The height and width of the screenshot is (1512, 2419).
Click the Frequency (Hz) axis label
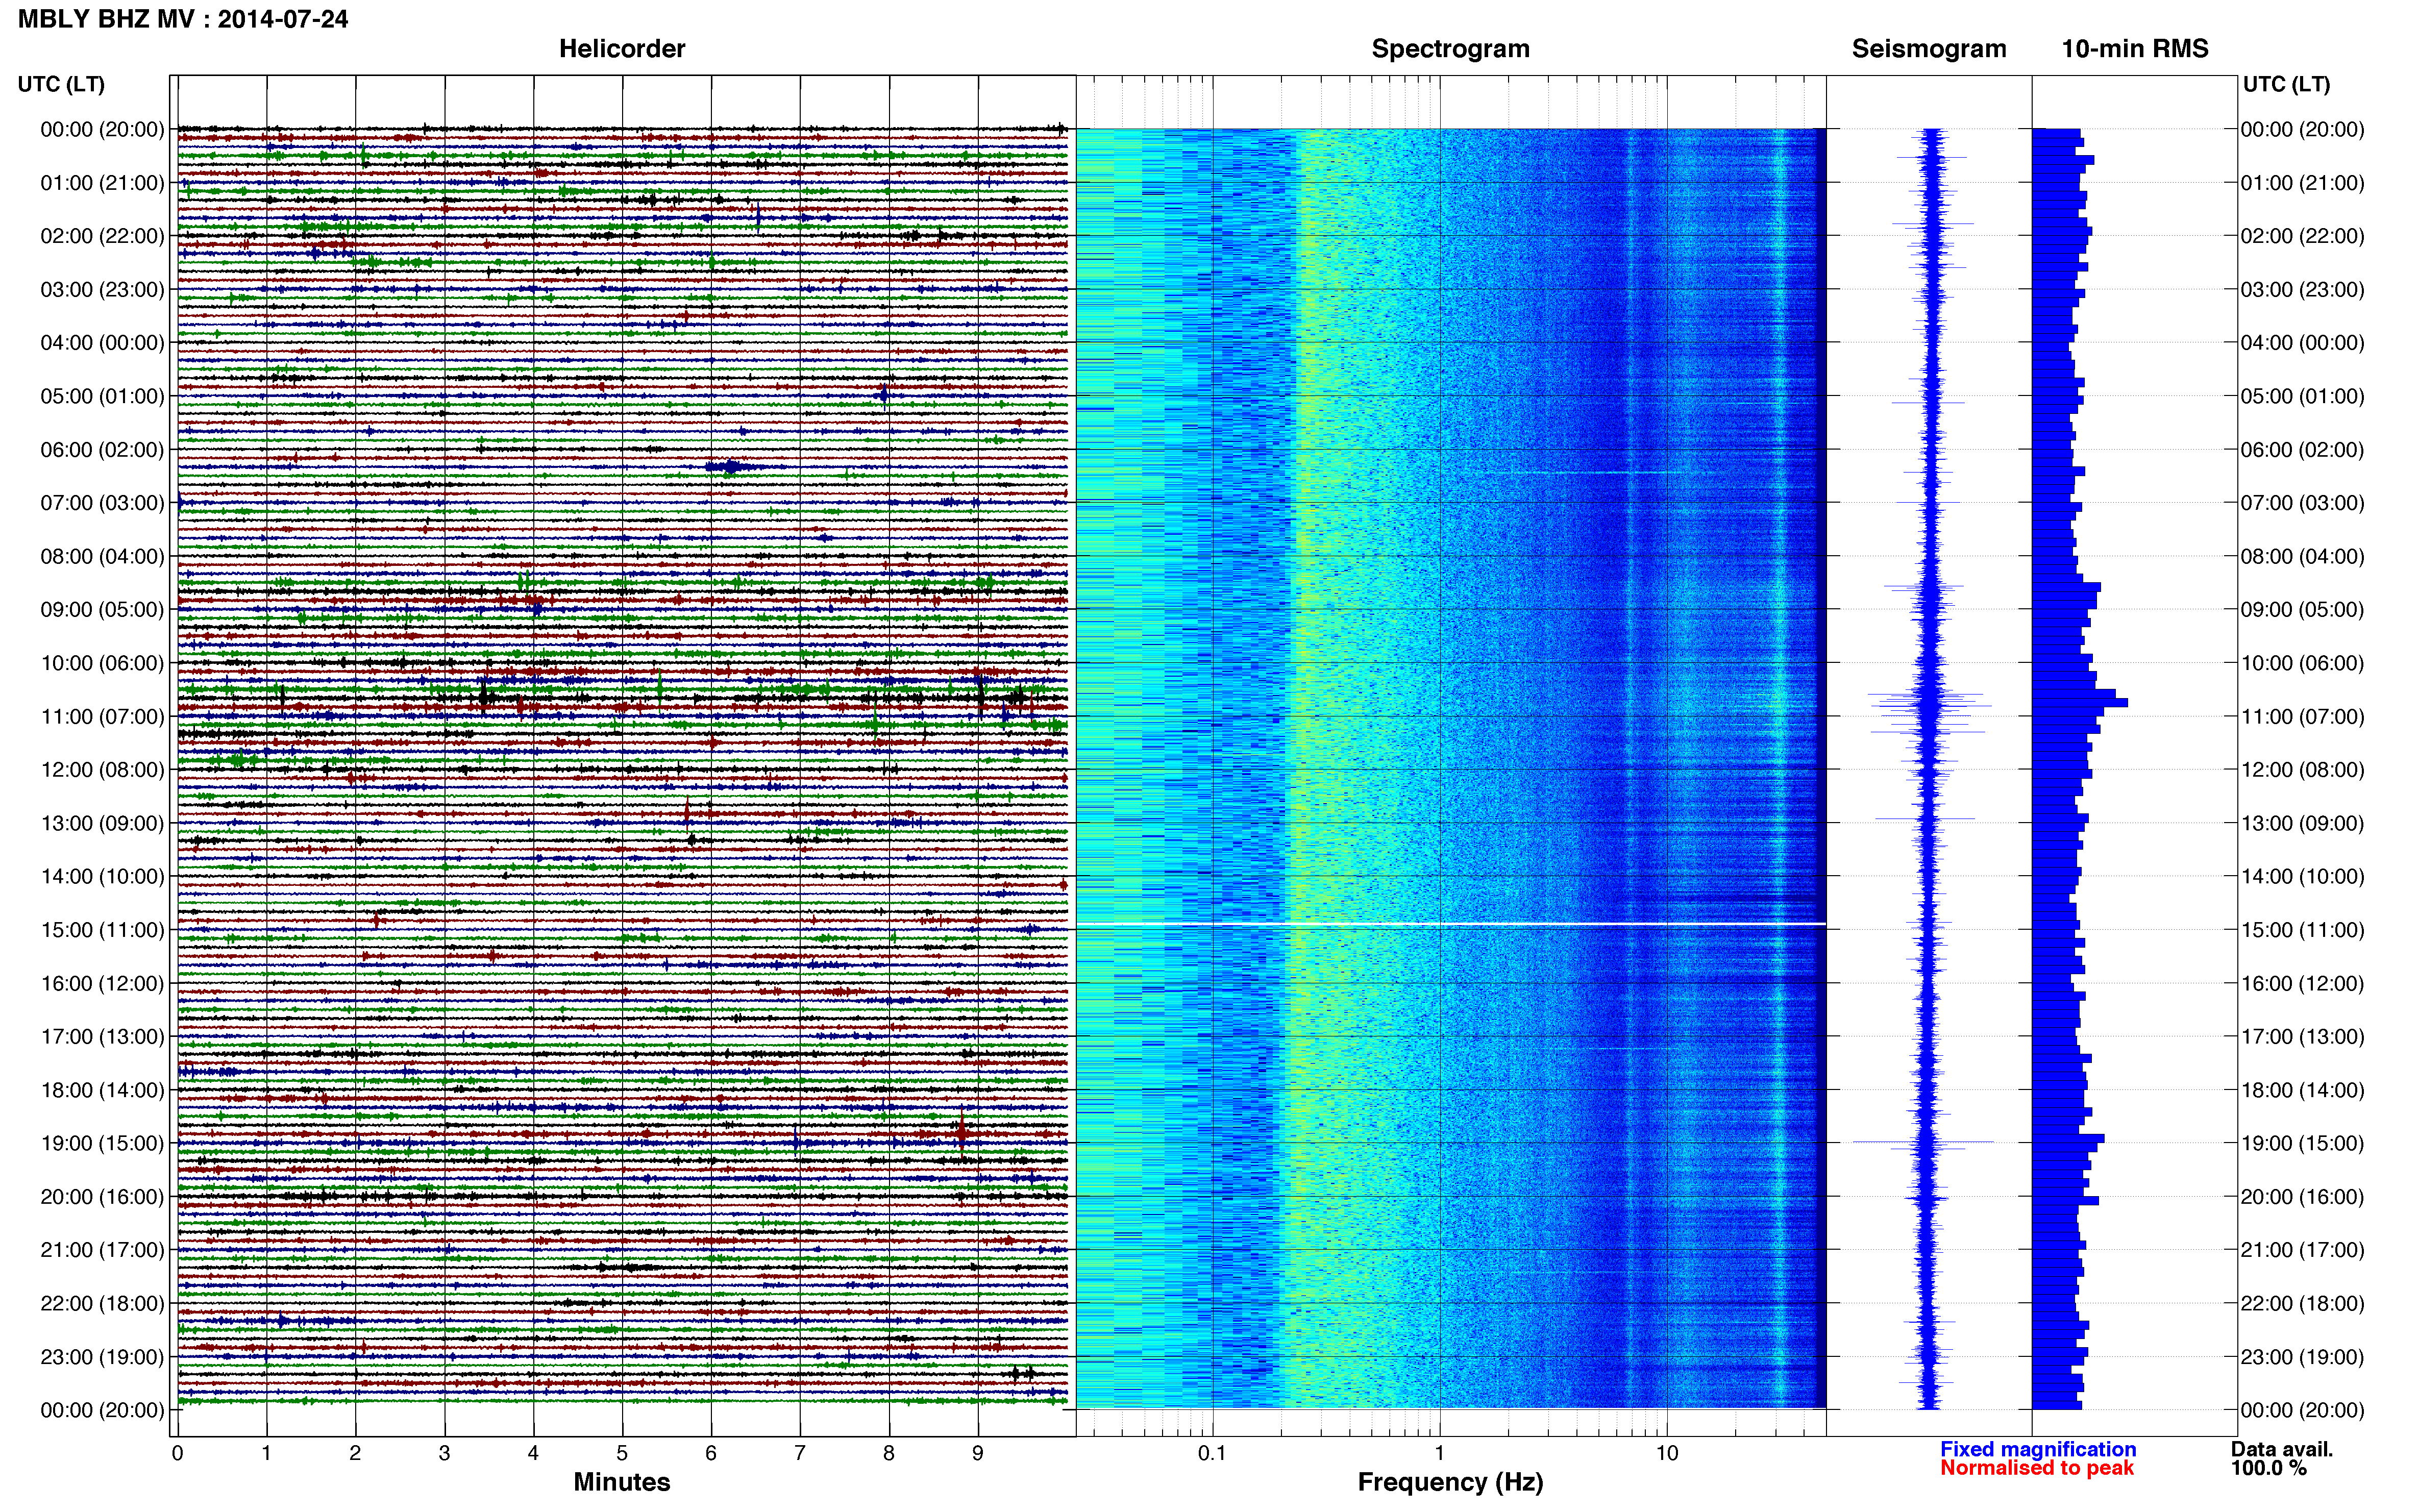pos(1450,1482)
